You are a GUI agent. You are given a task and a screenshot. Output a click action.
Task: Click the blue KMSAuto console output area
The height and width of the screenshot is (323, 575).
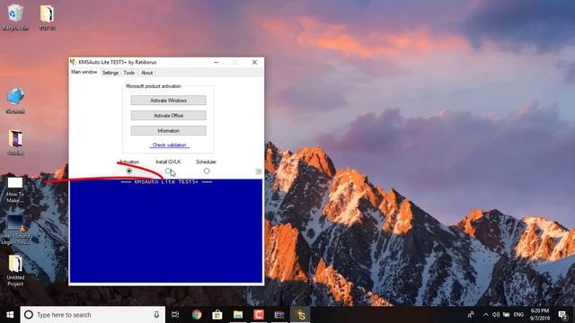[166, 231]
